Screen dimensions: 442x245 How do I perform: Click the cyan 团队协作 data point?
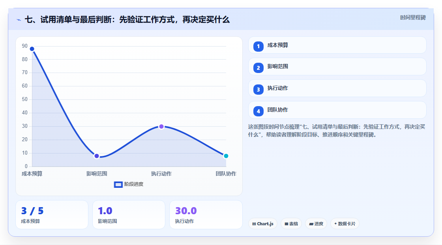pyautogui.click(x=226, y=156)
